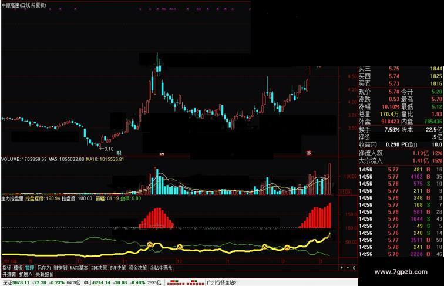This screenshot has height=286, width=444.
Task: Click the 换手 7.58% value
Action: [392, 130]
